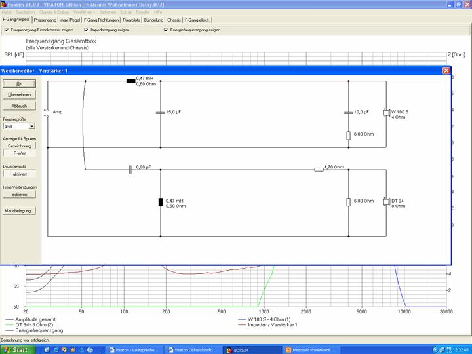This screenshot has height=354, width=472.
Task: Select the W 100 S speaker symbol
Action: (386, 113)
